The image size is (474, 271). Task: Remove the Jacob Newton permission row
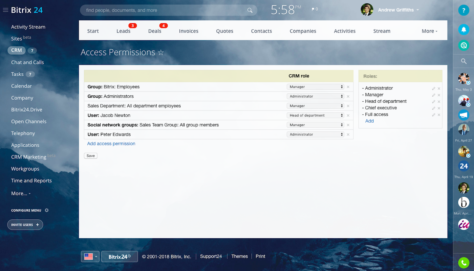348,116
